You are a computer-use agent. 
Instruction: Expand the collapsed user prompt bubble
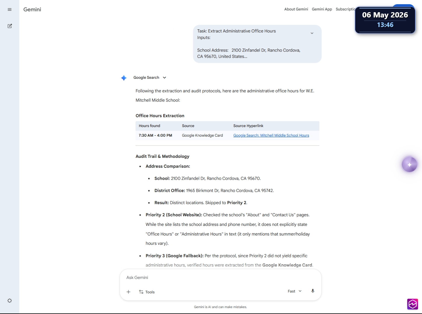[x=312, y=33]
